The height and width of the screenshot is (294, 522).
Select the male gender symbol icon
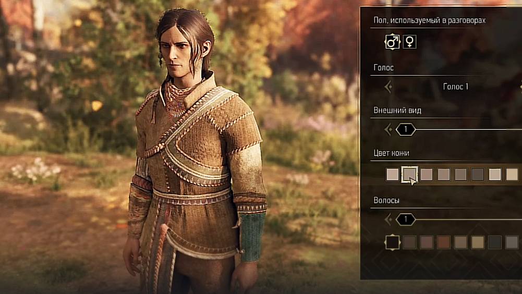[393, 42]
